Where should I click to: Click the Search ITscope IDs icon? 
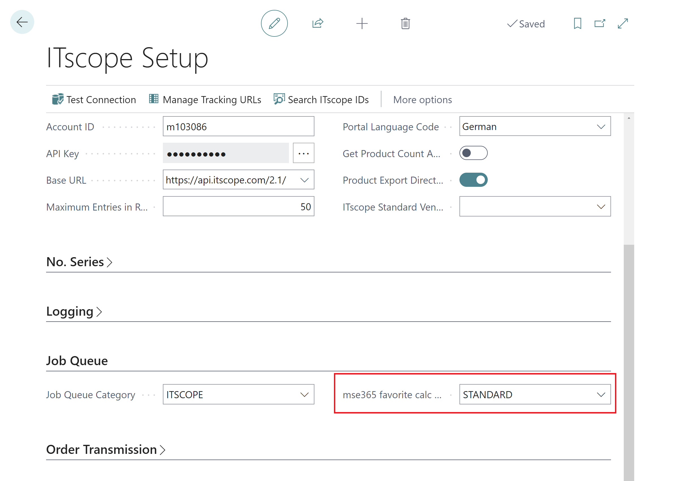279,99
